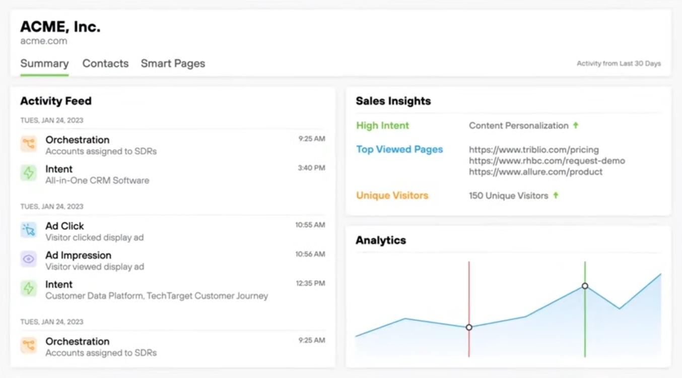Click the Visitor clicked display ad text
This screenshot has height=378, width=682.
(95, 237)
